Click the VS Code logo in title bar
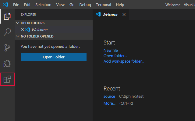The image size is (195, 121). (x=5, y=5)
